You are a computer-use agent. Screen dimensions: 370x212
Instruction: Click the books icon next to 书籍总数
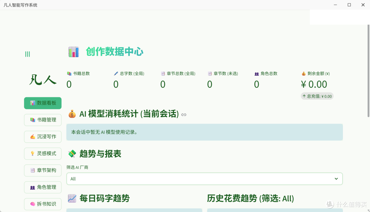pyautogui.click(x=69, y=74)
